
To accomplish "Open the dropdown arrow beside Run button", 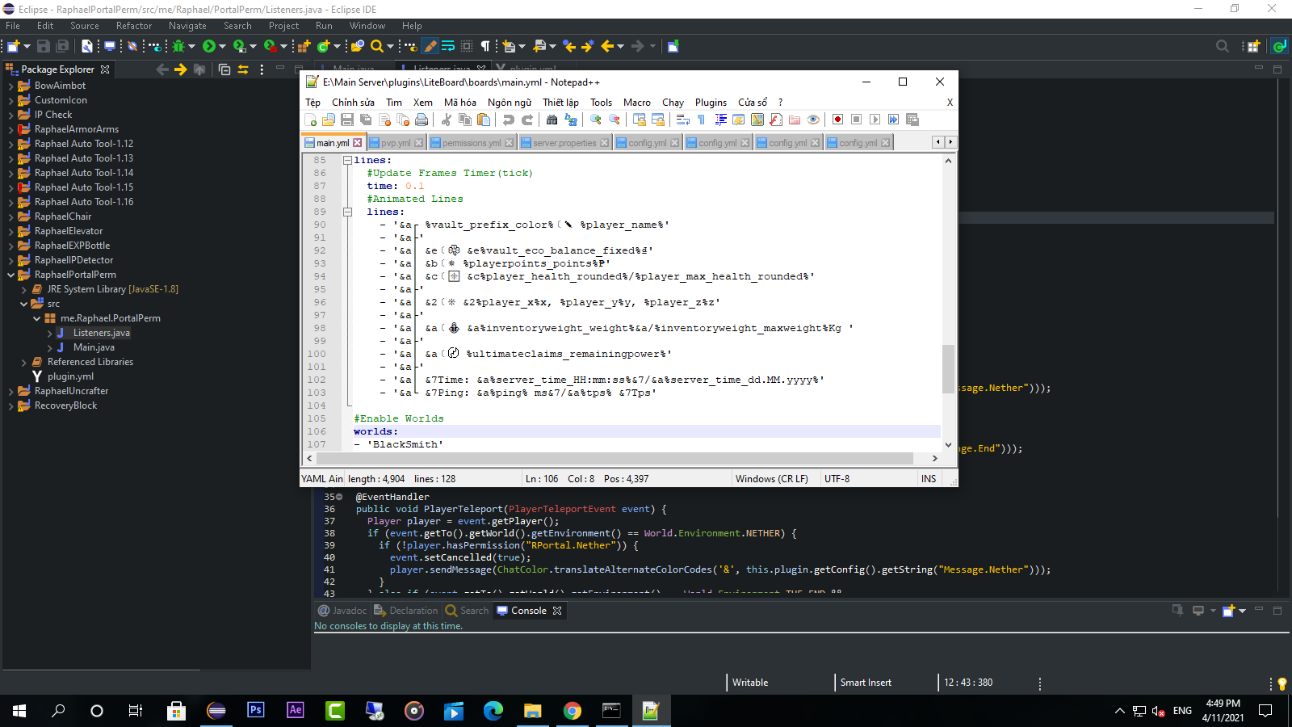I will 222,46.
